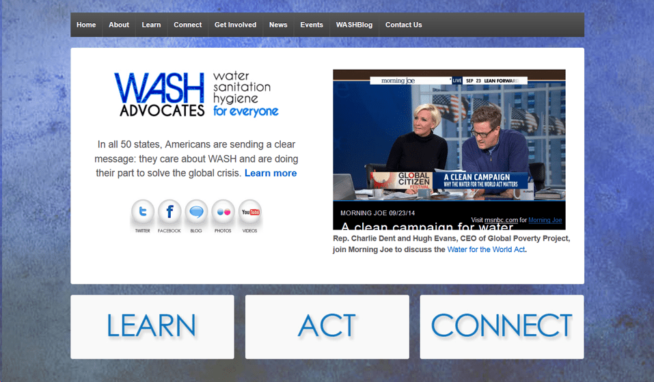The width and height of the screenshot is (654, 382).
Task: Open the WASHBlog menu item
Action: tap(355, 25)
